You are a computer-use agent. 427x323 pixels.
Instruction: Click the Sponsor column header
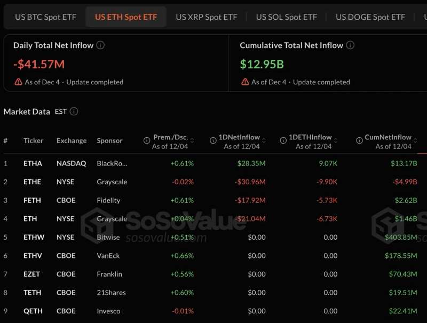coord(109,141)
